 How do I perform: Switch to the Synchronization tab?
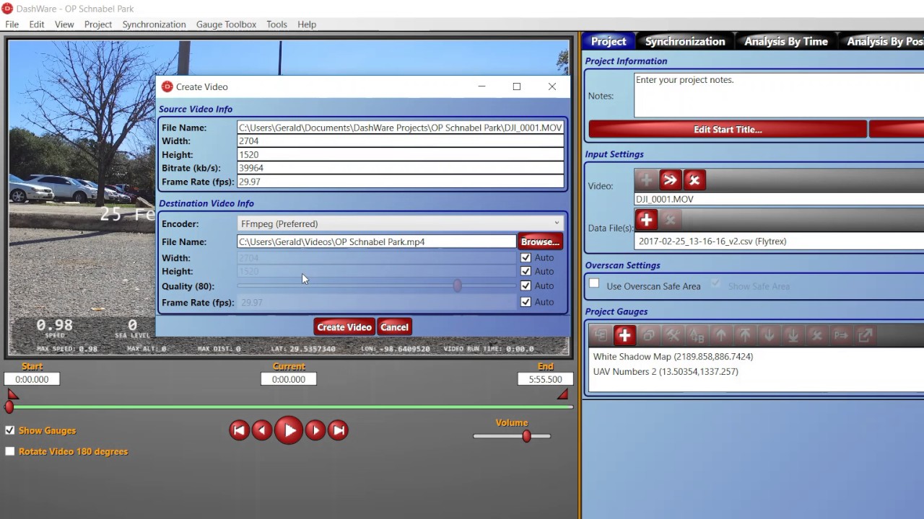685,41
